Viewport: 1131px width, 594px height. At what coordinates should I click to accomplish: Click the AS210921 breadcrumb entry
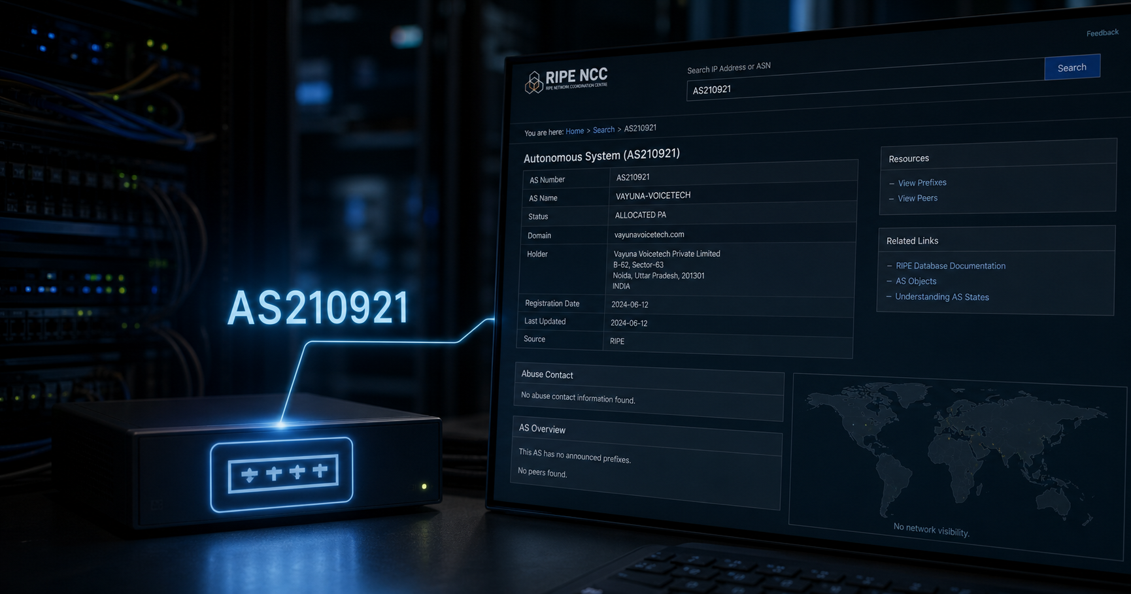tap(640, 128)
